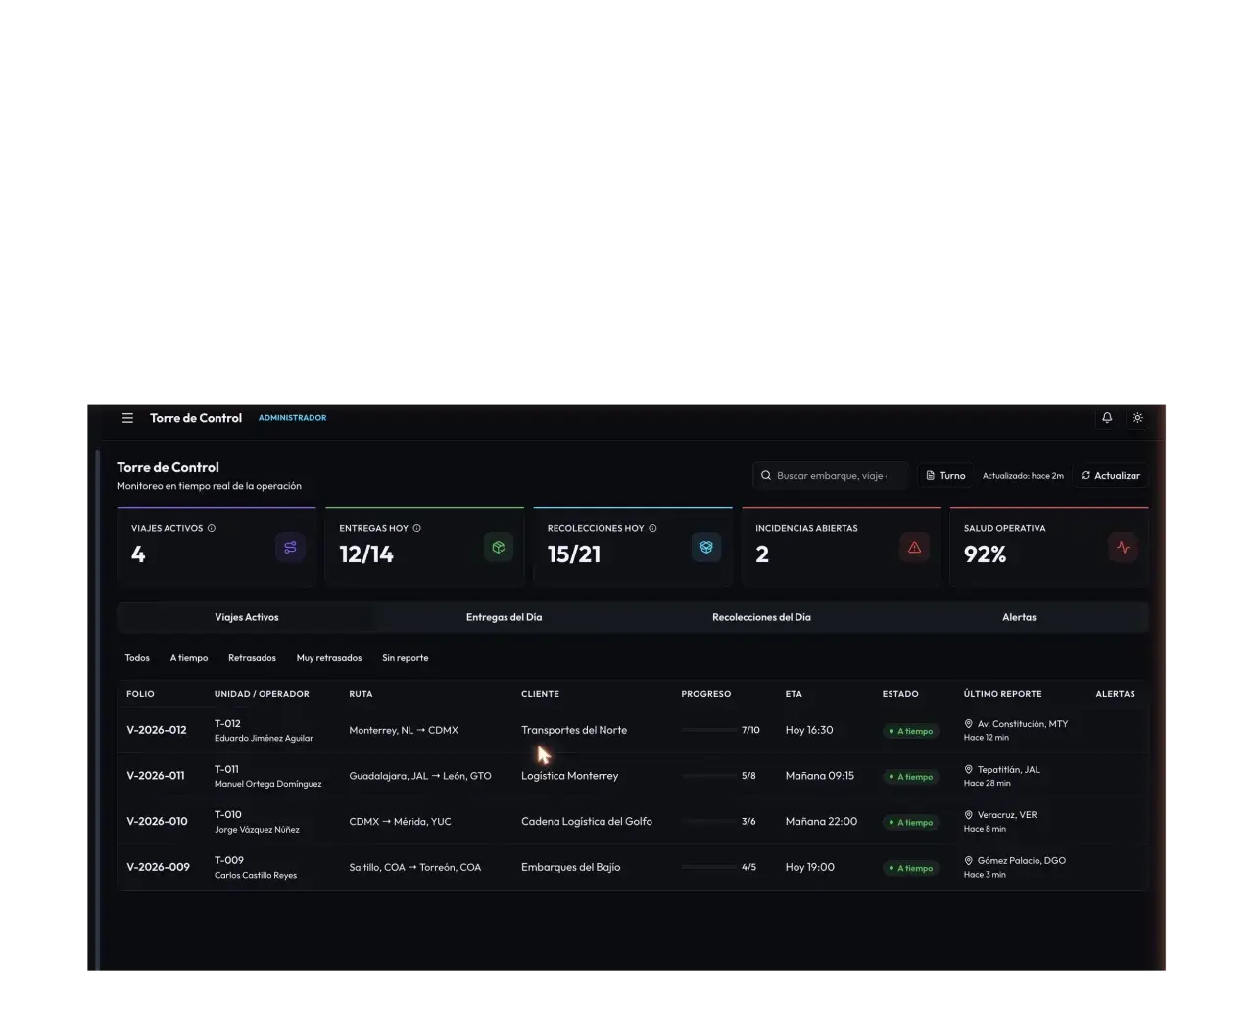Open trip folio V-2026-011
This screenshot has width=1254, height=1011.
[156, 776]
